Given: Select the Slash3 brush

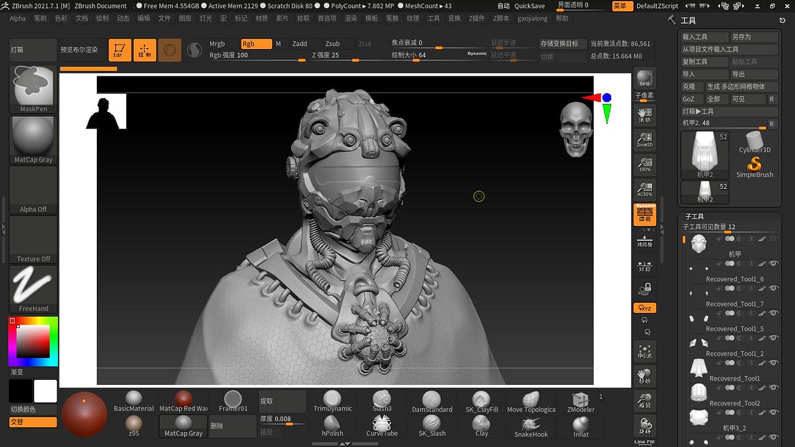Looking at the screenshot, I should point(382,401).
